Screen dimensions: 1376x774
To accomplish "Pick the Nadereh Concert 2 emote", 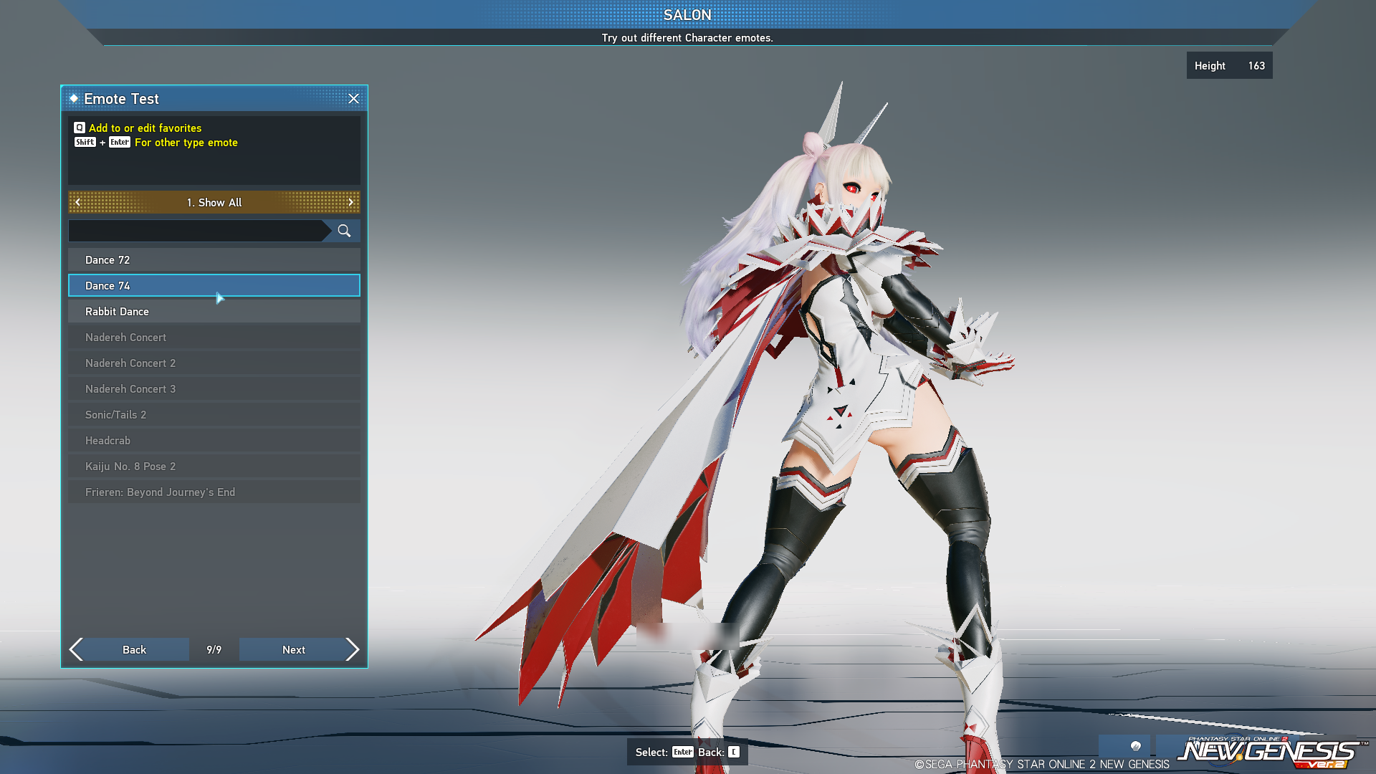I will coord(214,363).
